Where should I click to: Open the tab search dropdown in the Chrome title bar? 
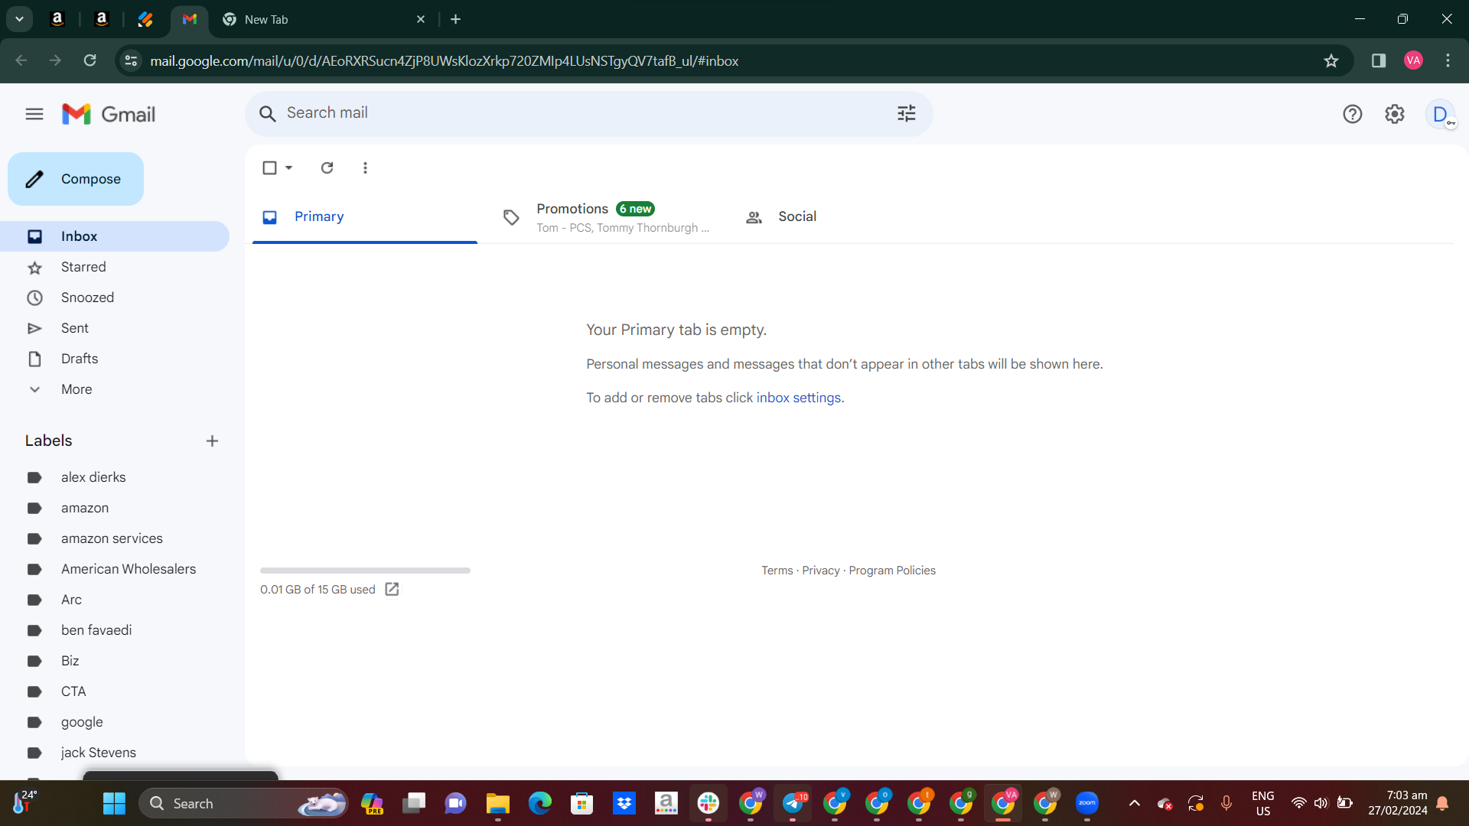click(19, 19)
